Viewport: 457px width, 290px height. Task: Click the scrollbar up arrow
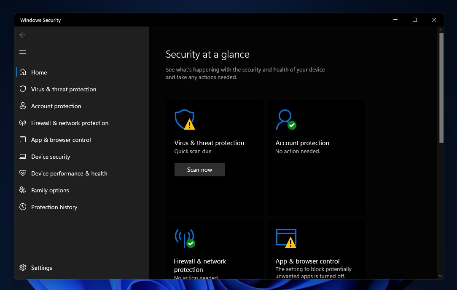441,29
